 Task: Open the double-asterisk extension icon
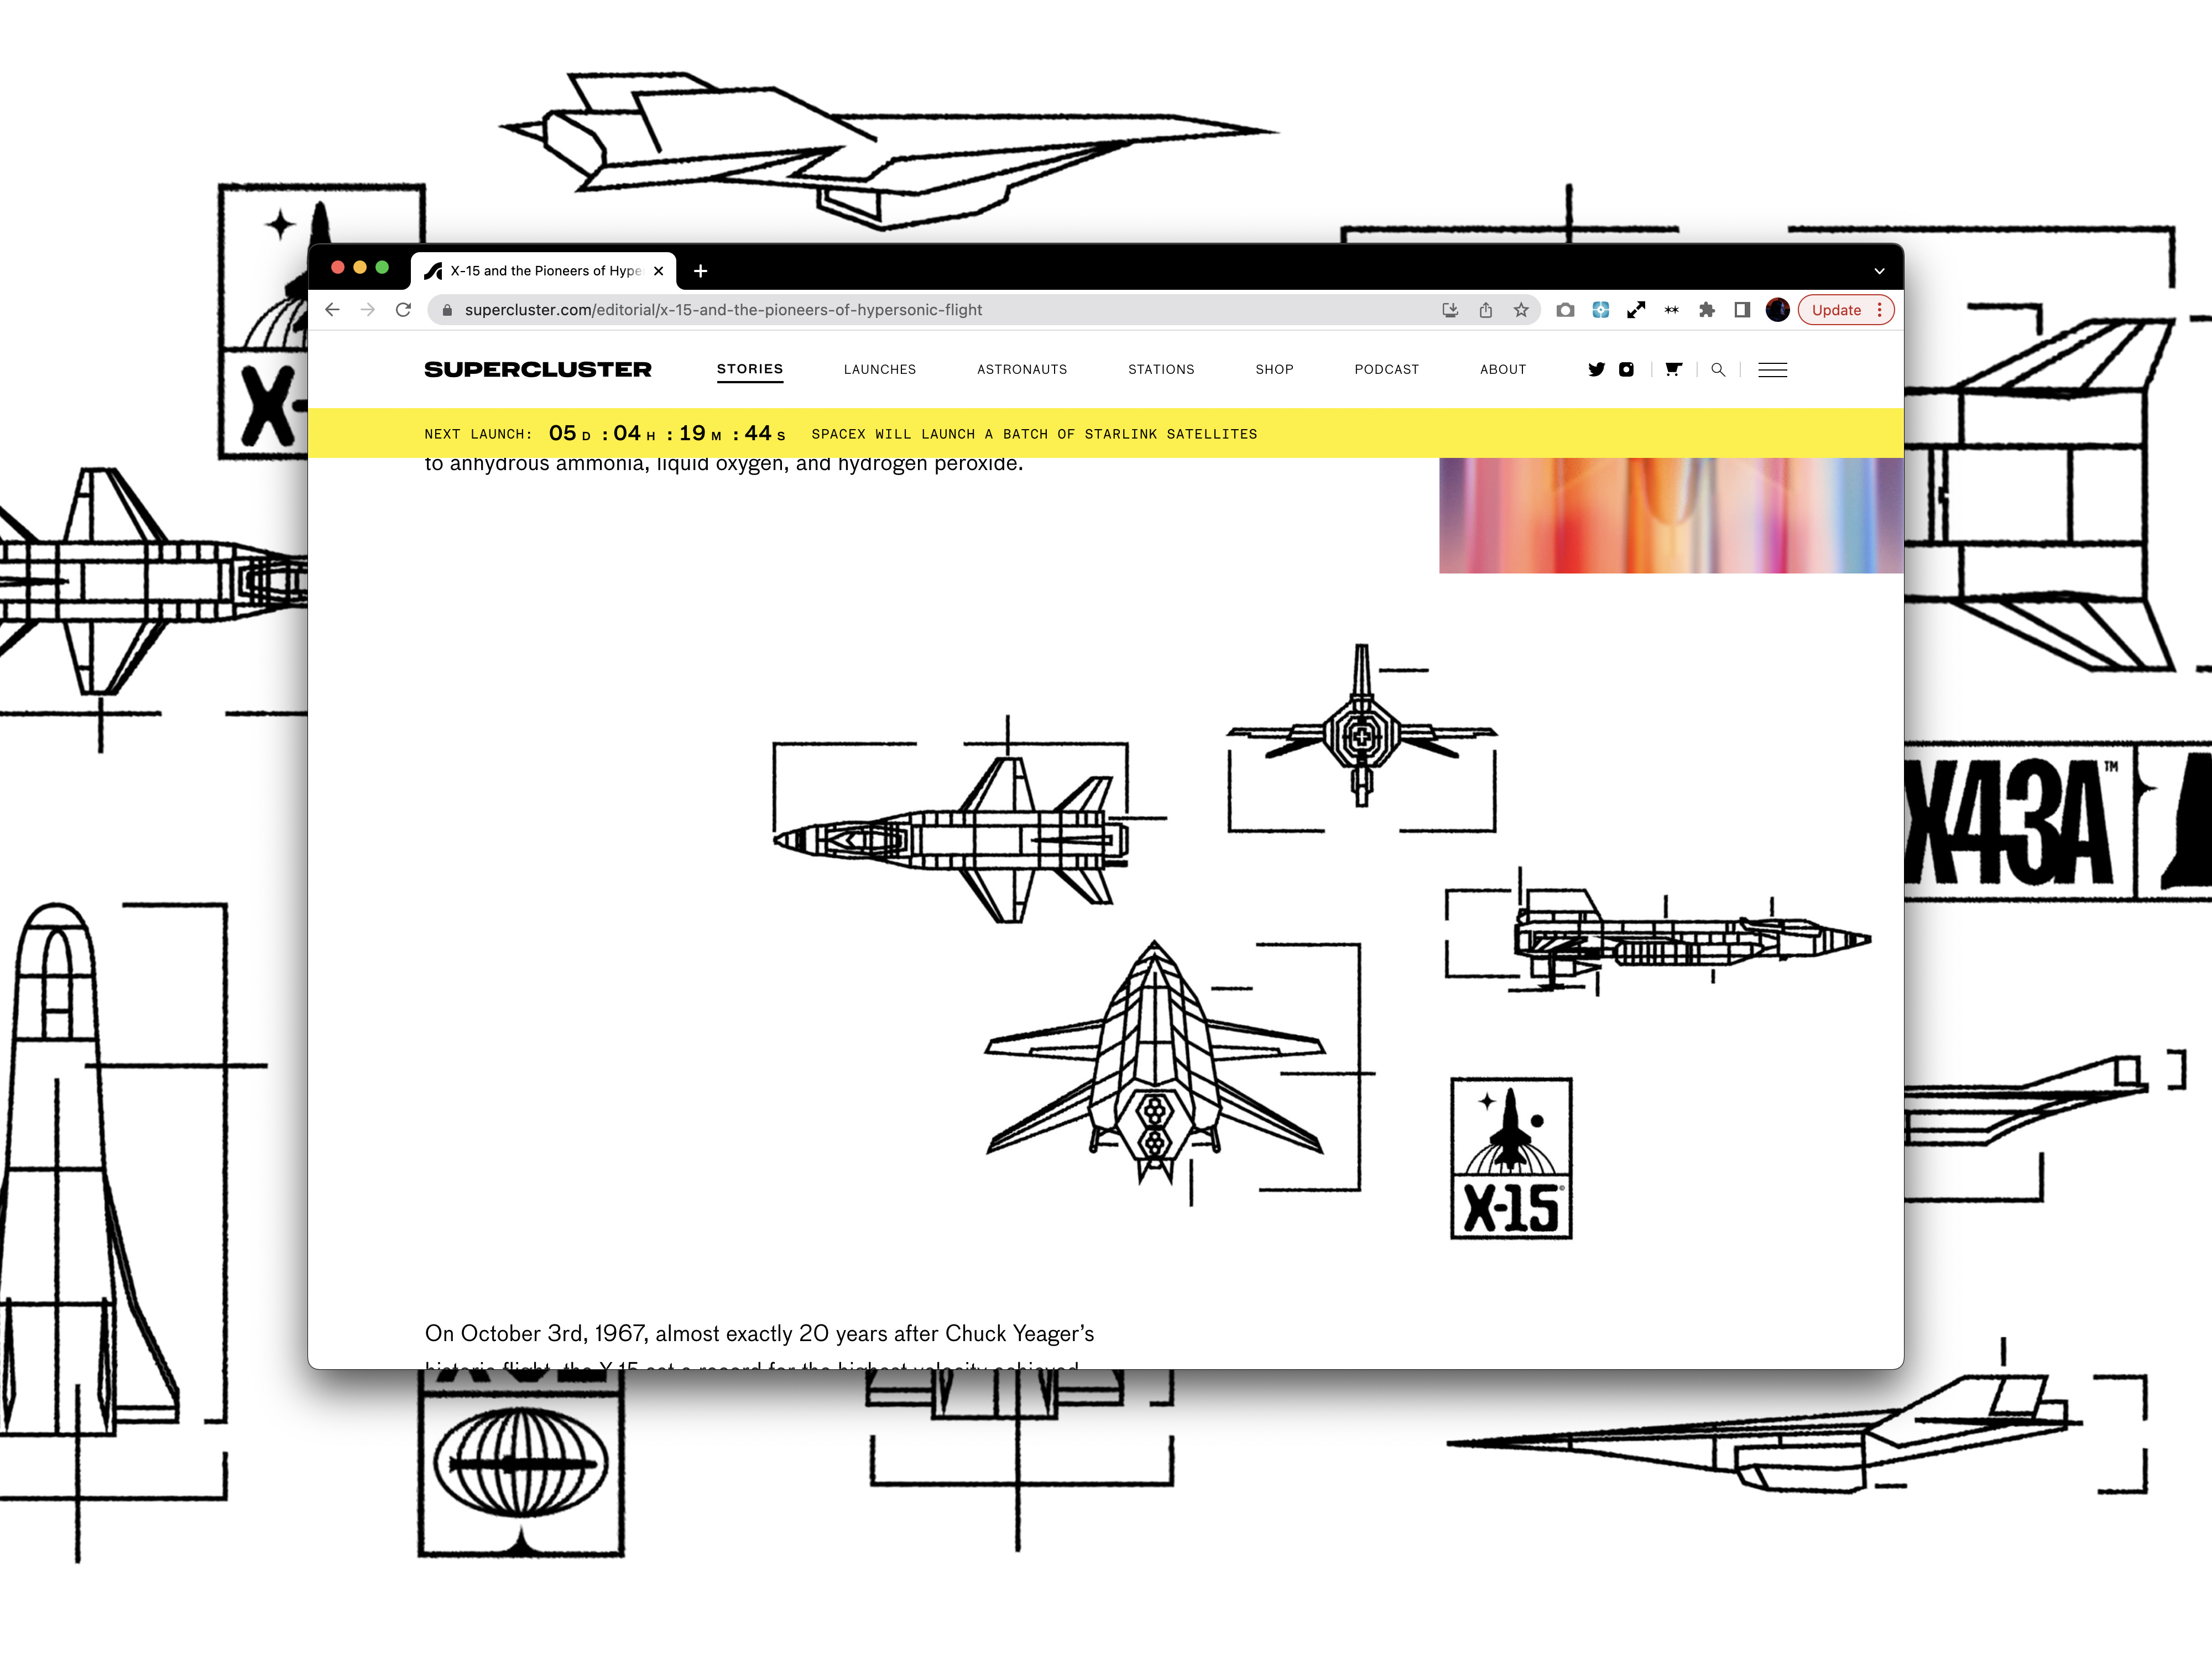1671,310
